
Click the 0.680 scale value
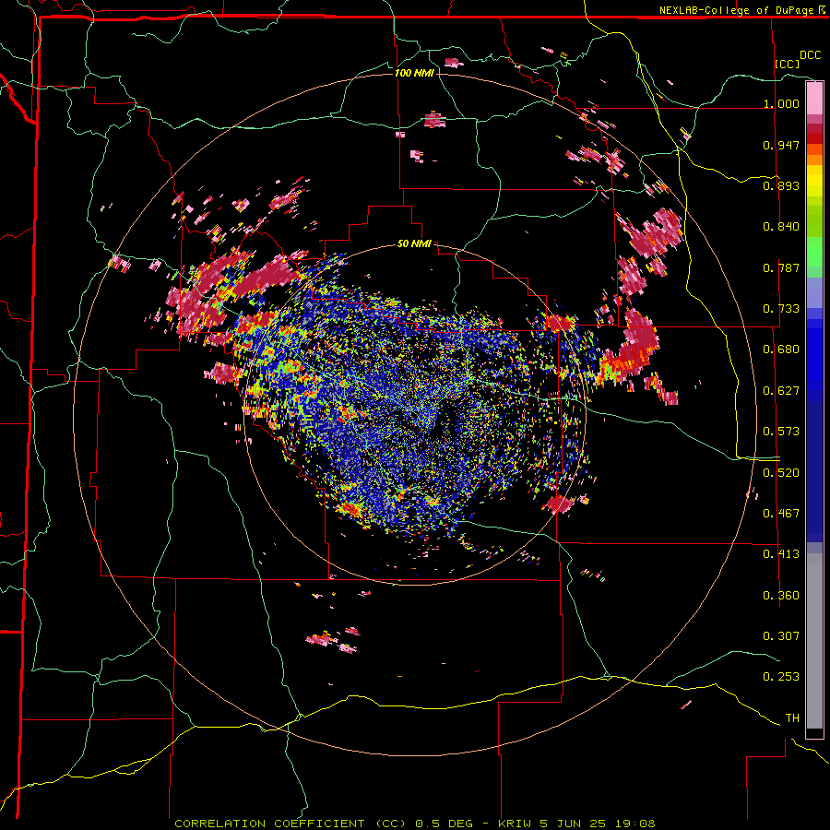click(781, 349)
